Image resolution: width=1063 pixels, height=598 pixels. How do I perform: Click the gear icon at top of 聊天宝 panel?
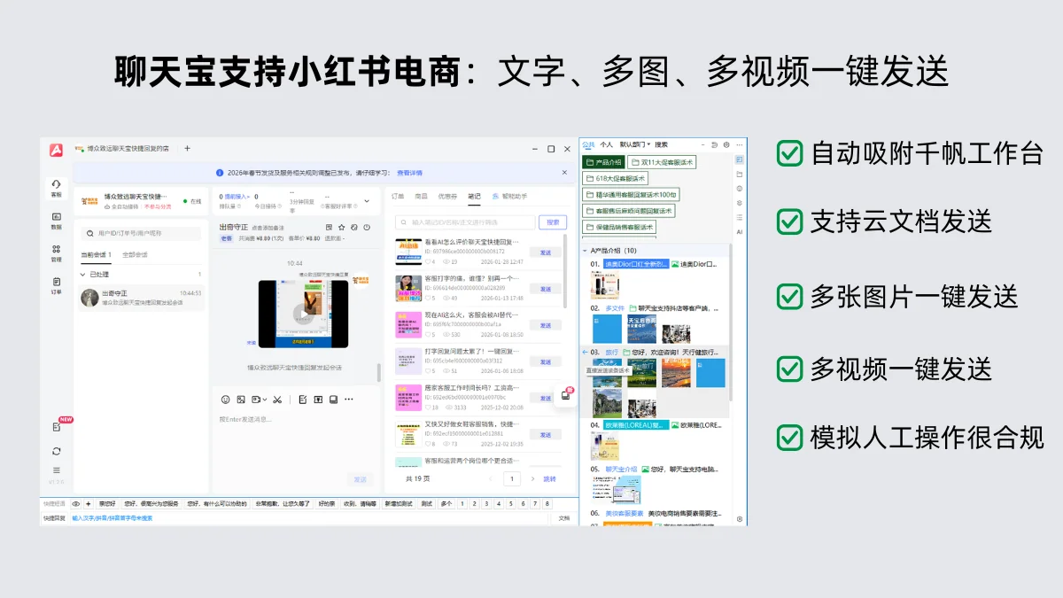[x=726, y=144]
